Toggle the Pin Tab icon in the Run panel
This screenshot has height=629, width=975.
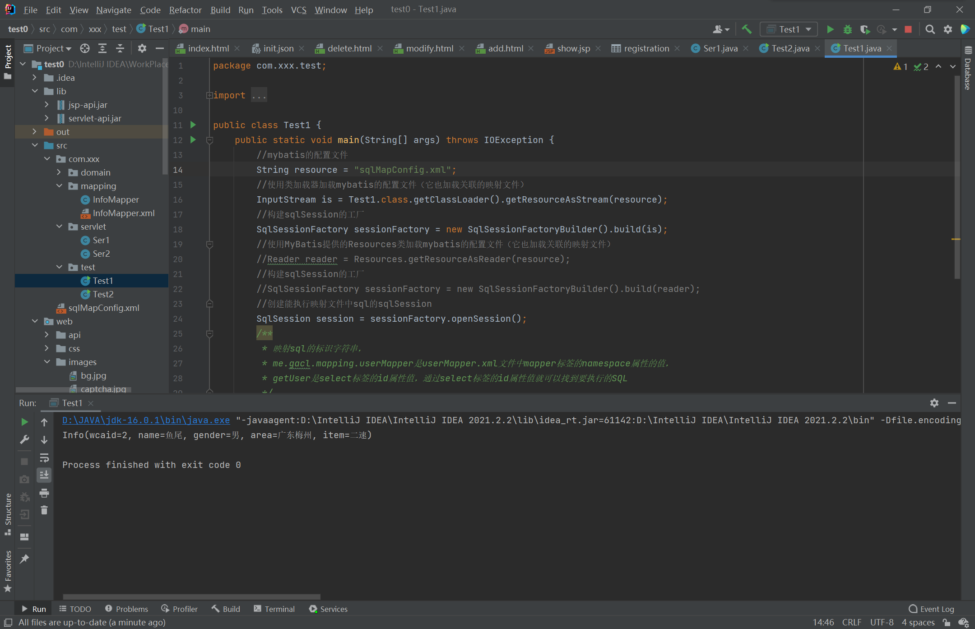[x=24, y=559]
